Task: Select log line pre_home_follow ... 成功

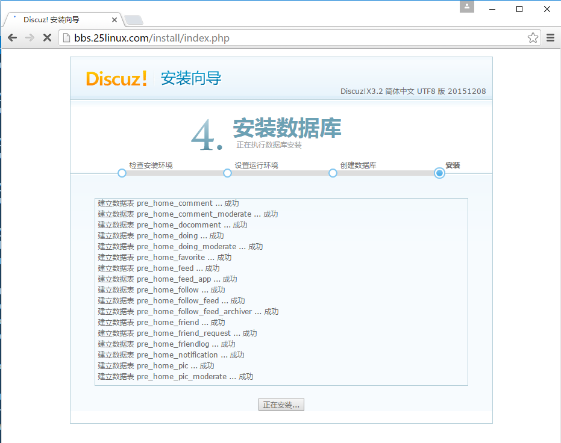Action: (x=161, y=290)
